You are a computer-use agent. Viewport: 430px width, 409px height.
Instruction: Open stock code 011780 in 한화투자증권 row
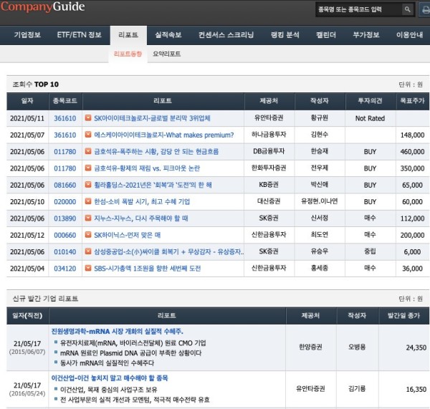(x=65, y=168)
